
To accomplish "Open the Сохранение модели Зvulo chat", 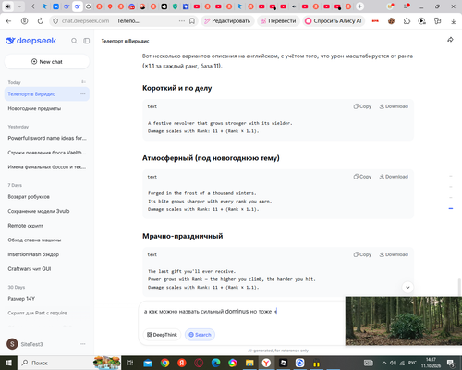I will [47, 211].
